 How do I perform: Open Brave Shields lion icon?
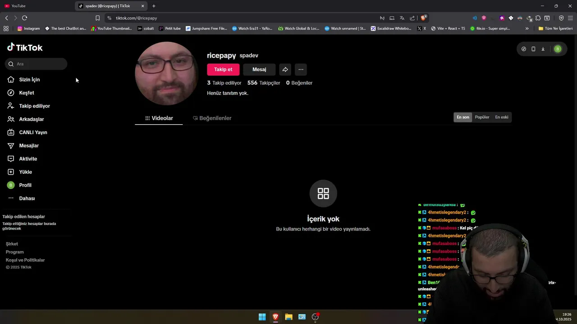coord(423,18)
